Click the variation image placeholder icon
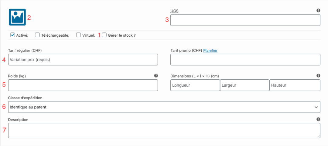The image size is (328, 146). click(17, 17)
